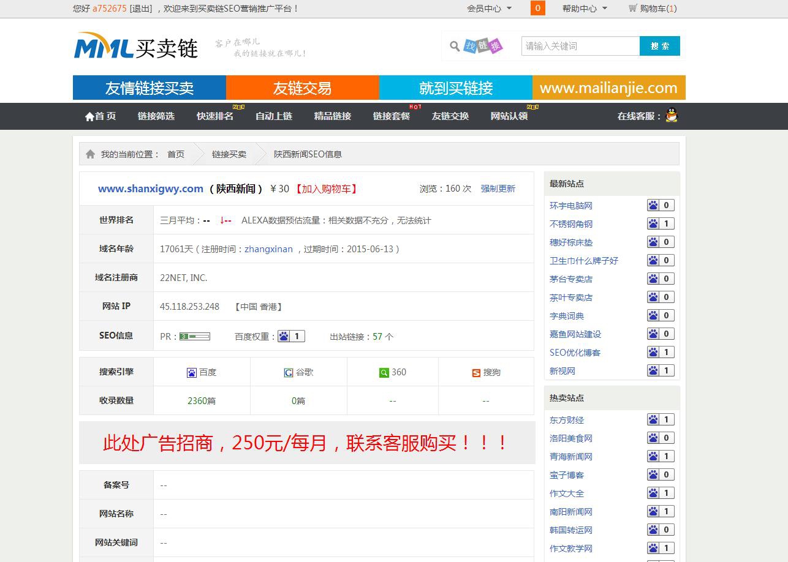Open the 嘉鱼网站建设 site link
The width and height of the screenshot is (788, 562).
point(575,334)
